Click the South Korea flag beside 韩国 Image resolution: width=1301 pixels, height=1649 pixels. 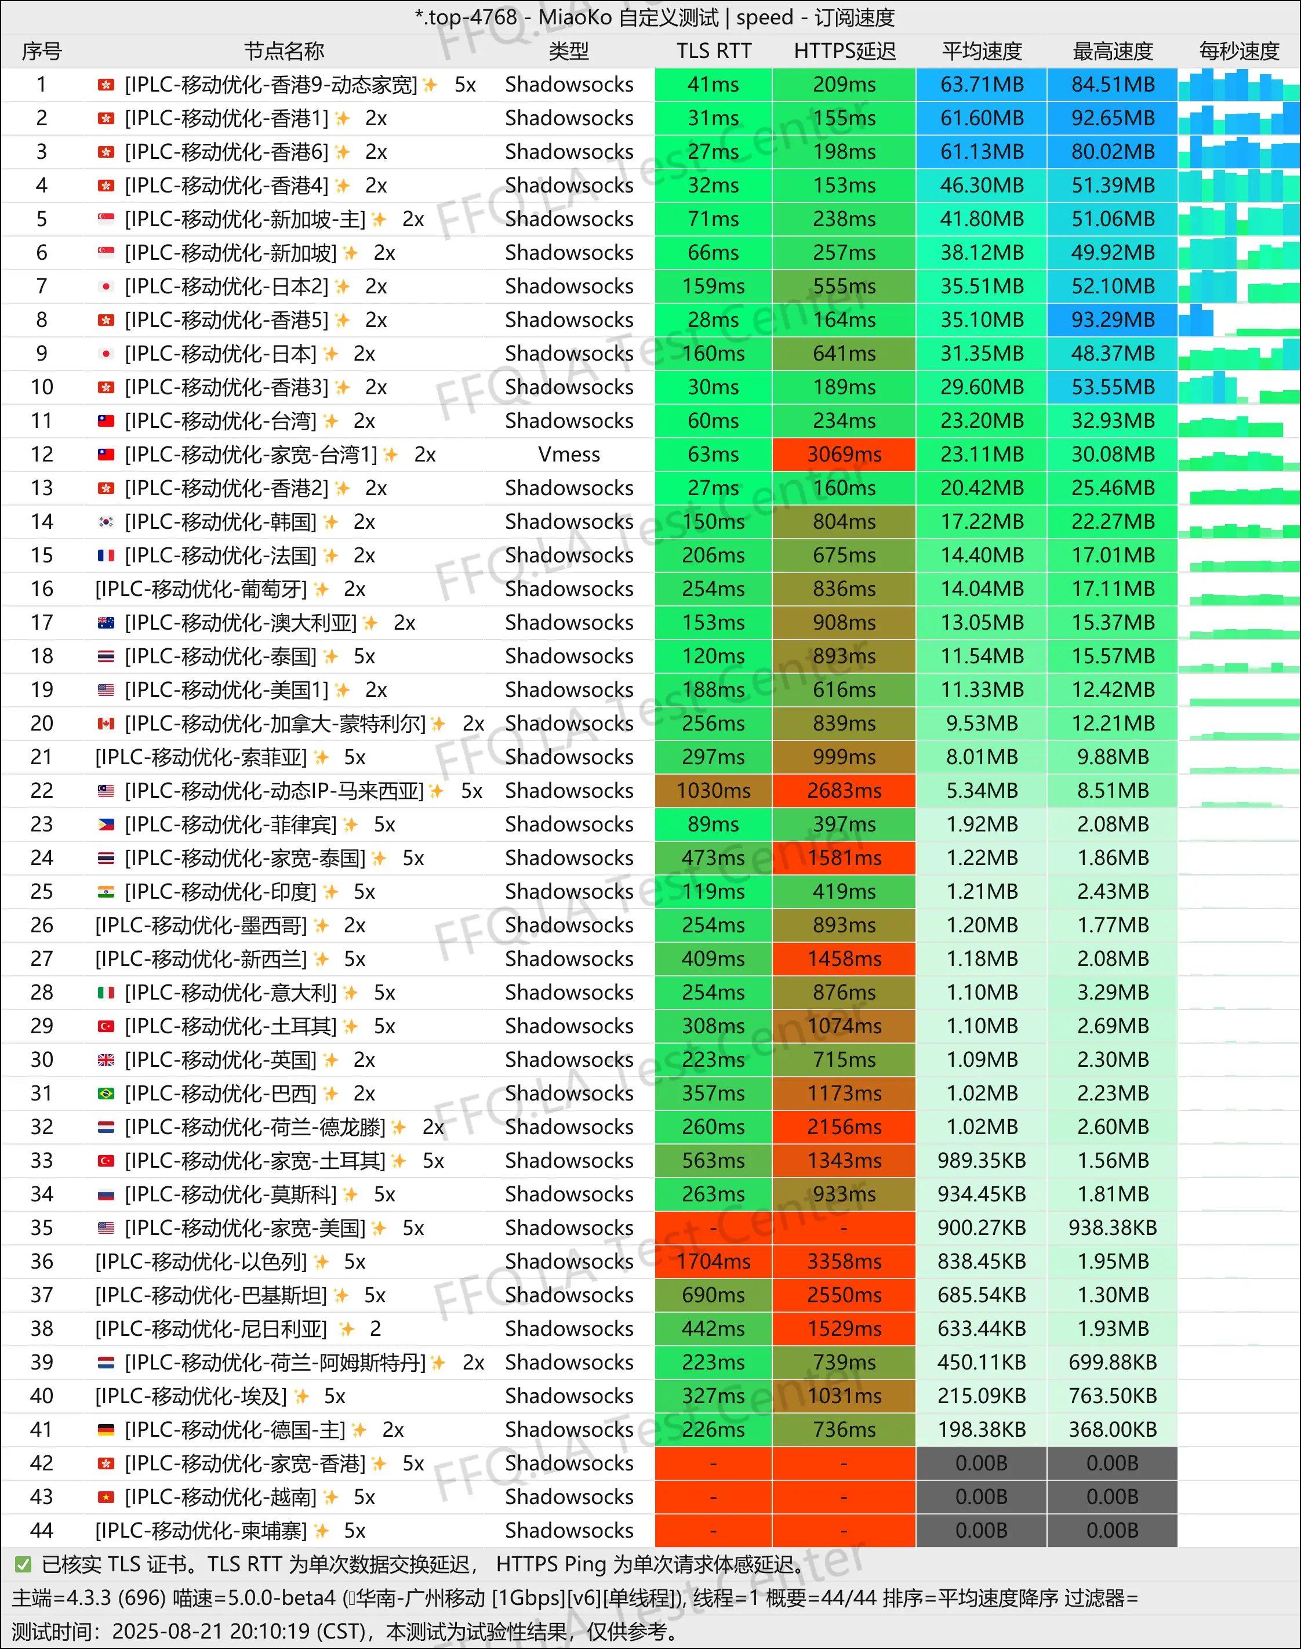(106, 522)
